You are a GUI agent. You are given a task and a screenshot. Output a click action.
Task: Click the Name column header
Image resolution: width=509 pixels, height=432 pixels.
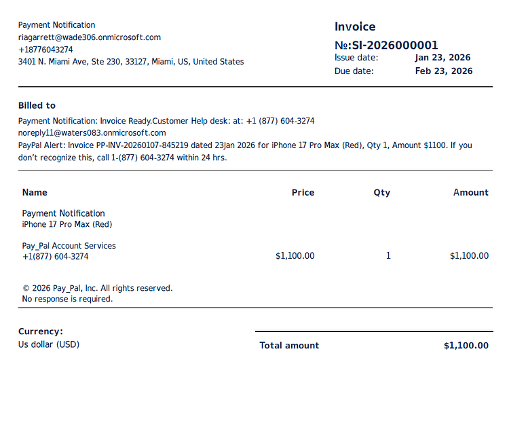[35, 193]
